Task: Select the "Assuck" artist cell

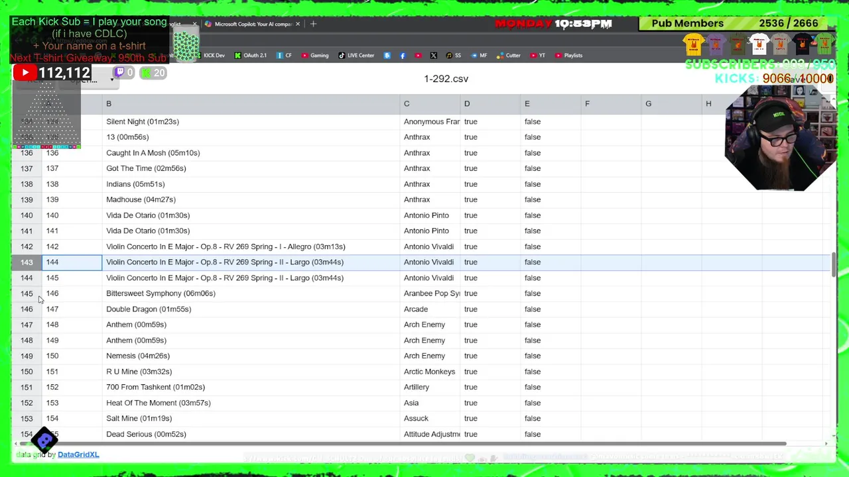Action: point(430,419)
